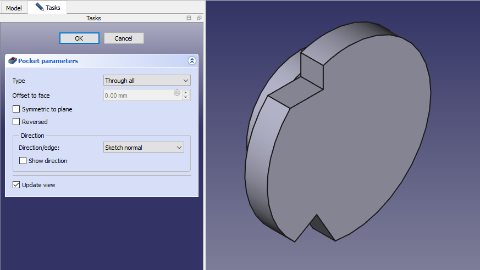This screenshot has width=480, height=270.
Task: Enable Symmetric to plane checkbox
Action: point(16,109)
